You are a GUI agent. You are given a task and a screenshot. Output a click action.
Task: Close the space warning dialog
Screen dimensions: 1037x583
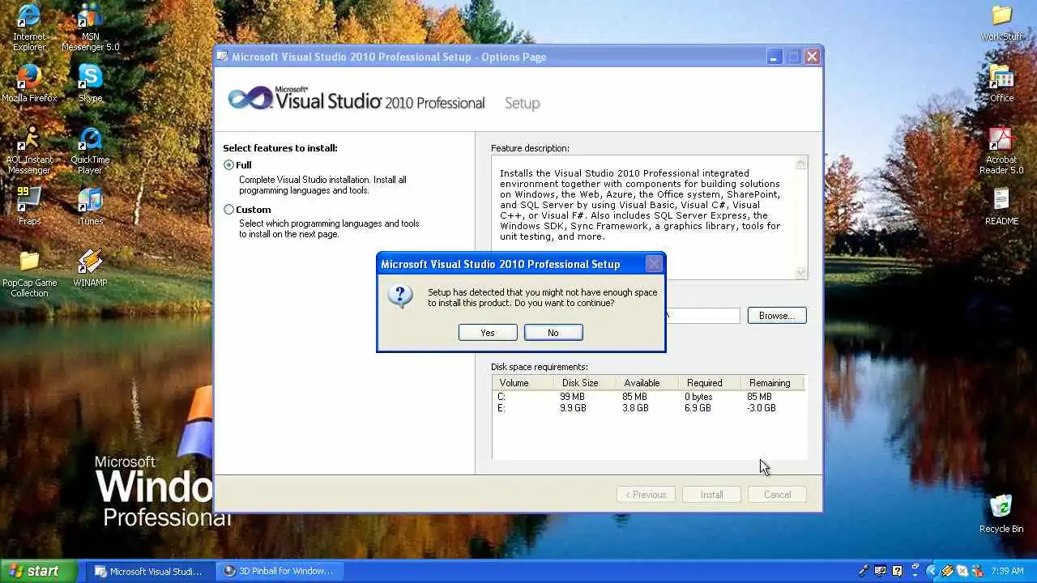pyautogui.click(x=654, y=264)
